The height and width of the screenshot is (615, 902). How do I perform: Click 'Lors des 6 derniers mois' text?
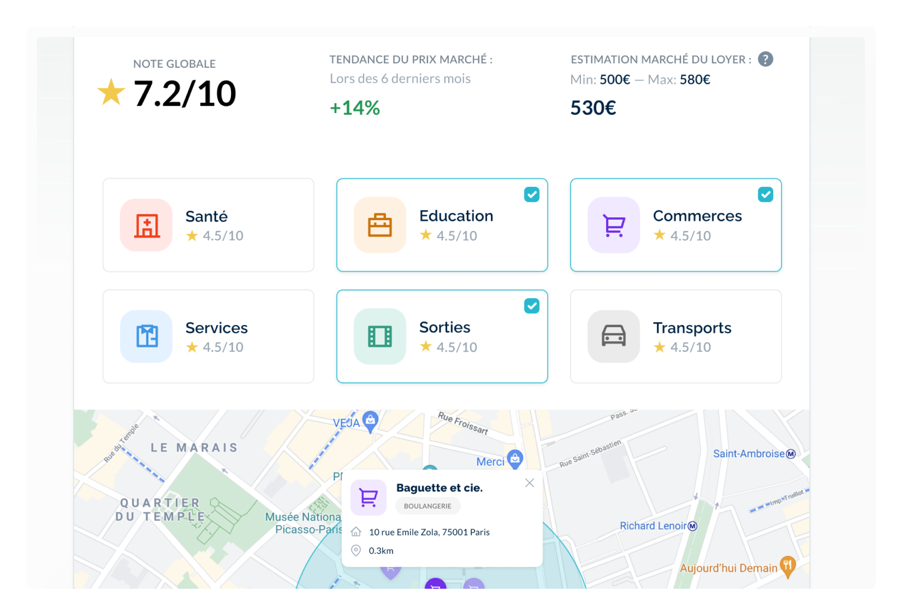[400, 79]
